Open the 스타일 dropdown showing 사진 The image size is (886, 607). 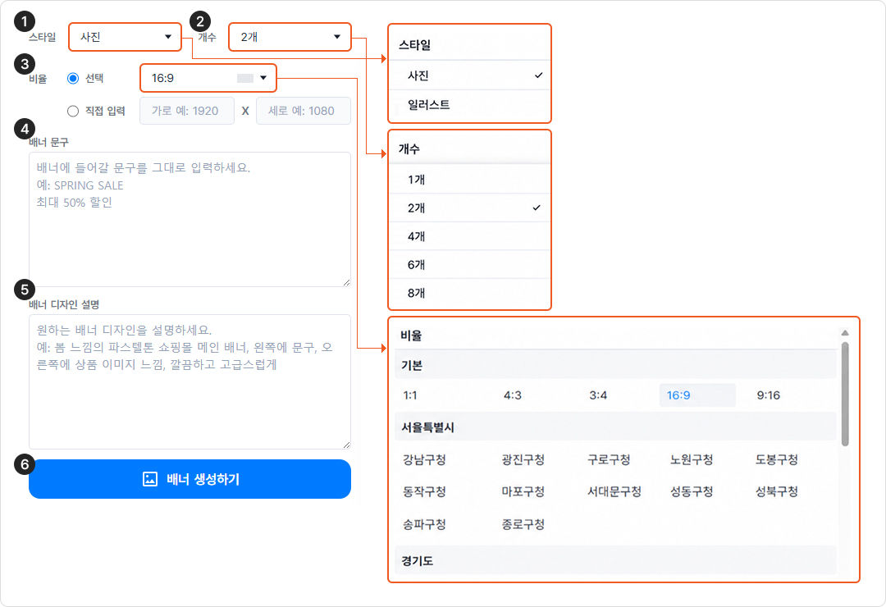[x=125, y=37]
